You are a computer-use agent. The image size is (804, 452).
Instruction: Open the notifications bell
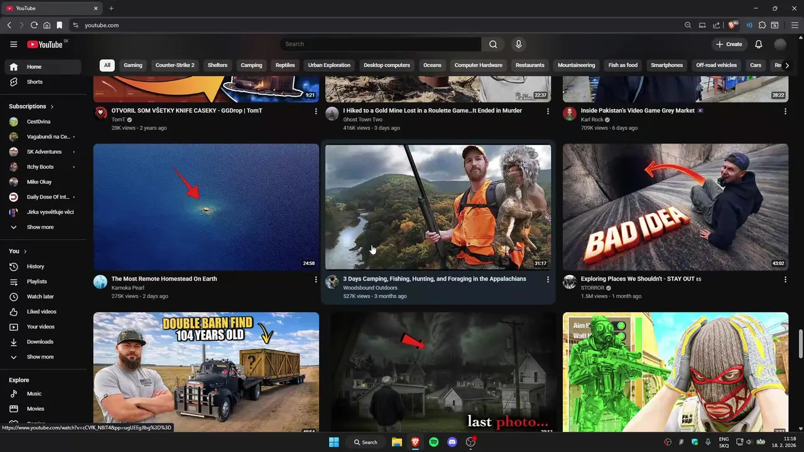[758, 44]
